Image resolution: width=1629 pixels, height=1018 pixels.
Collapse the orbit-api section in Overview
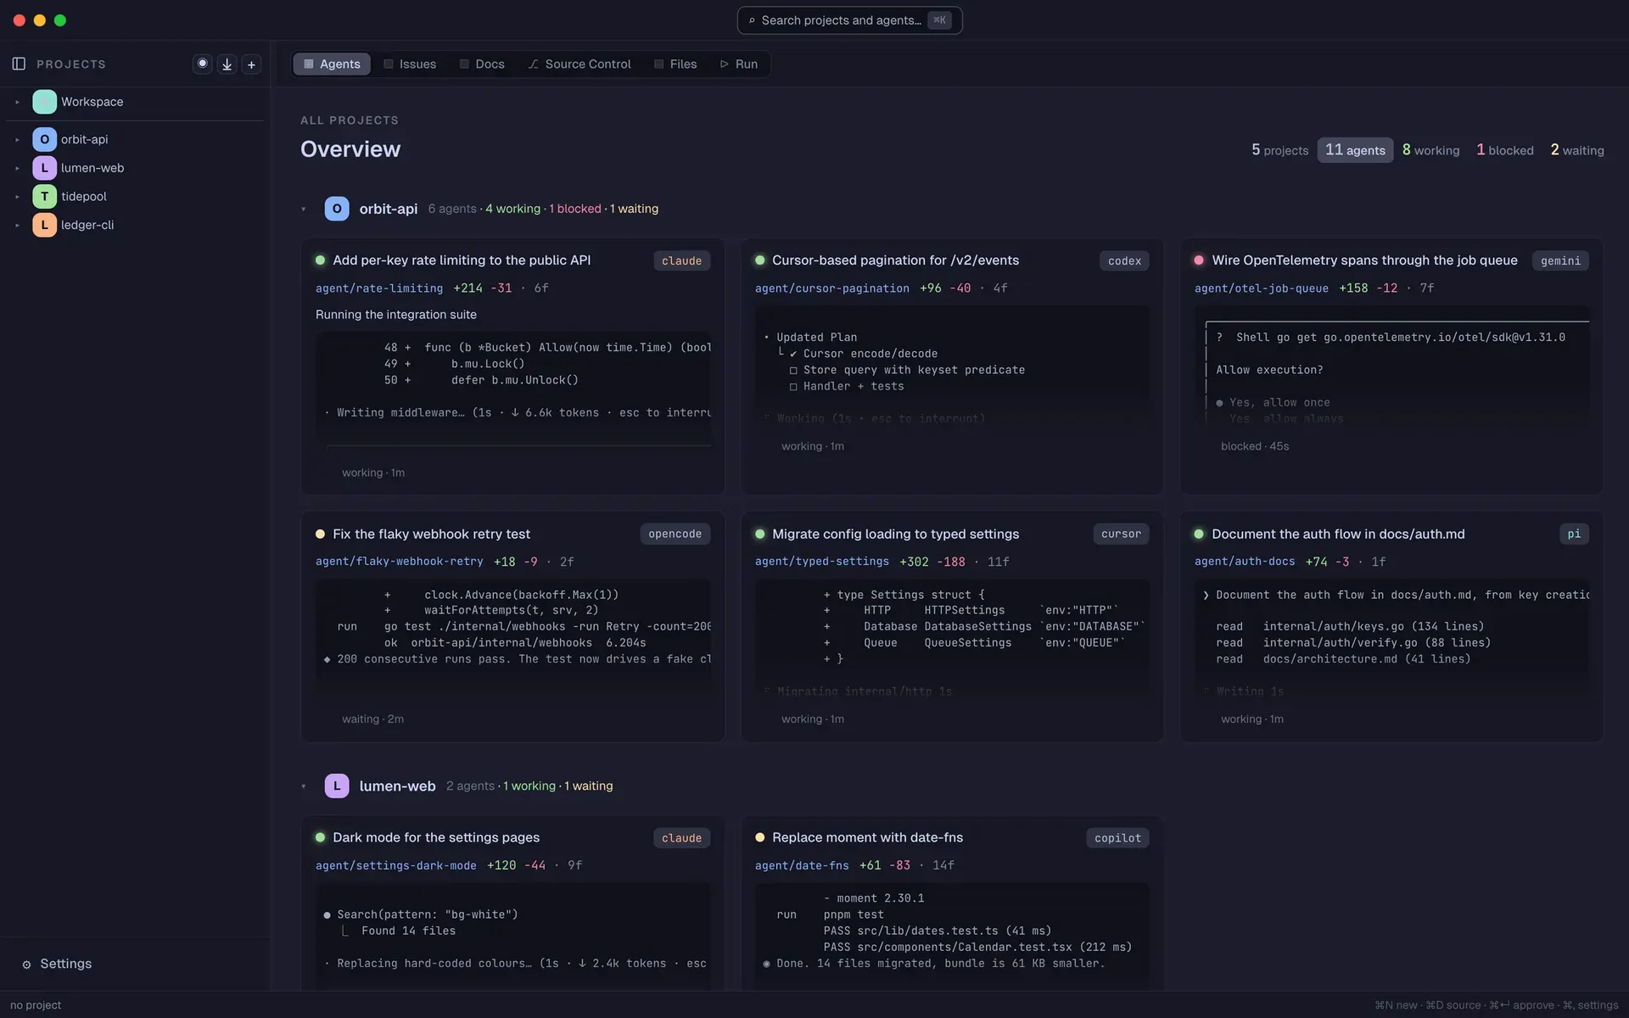pyautogui.click(x=304, y=209)
